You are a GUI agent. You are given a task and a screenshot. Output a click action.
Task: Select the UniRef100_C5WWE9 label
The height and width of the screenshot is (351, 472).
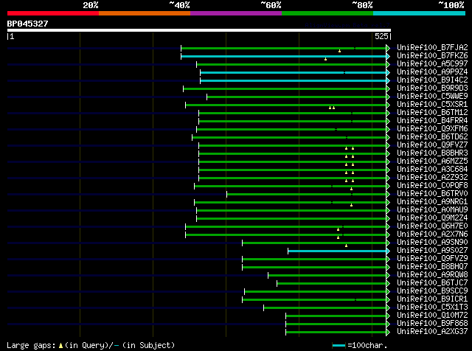pyautogui.click(x=432, y=97)
